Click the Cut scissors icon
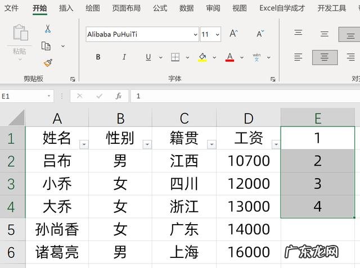Screen dimensions: 360x268 coord(48,29)
